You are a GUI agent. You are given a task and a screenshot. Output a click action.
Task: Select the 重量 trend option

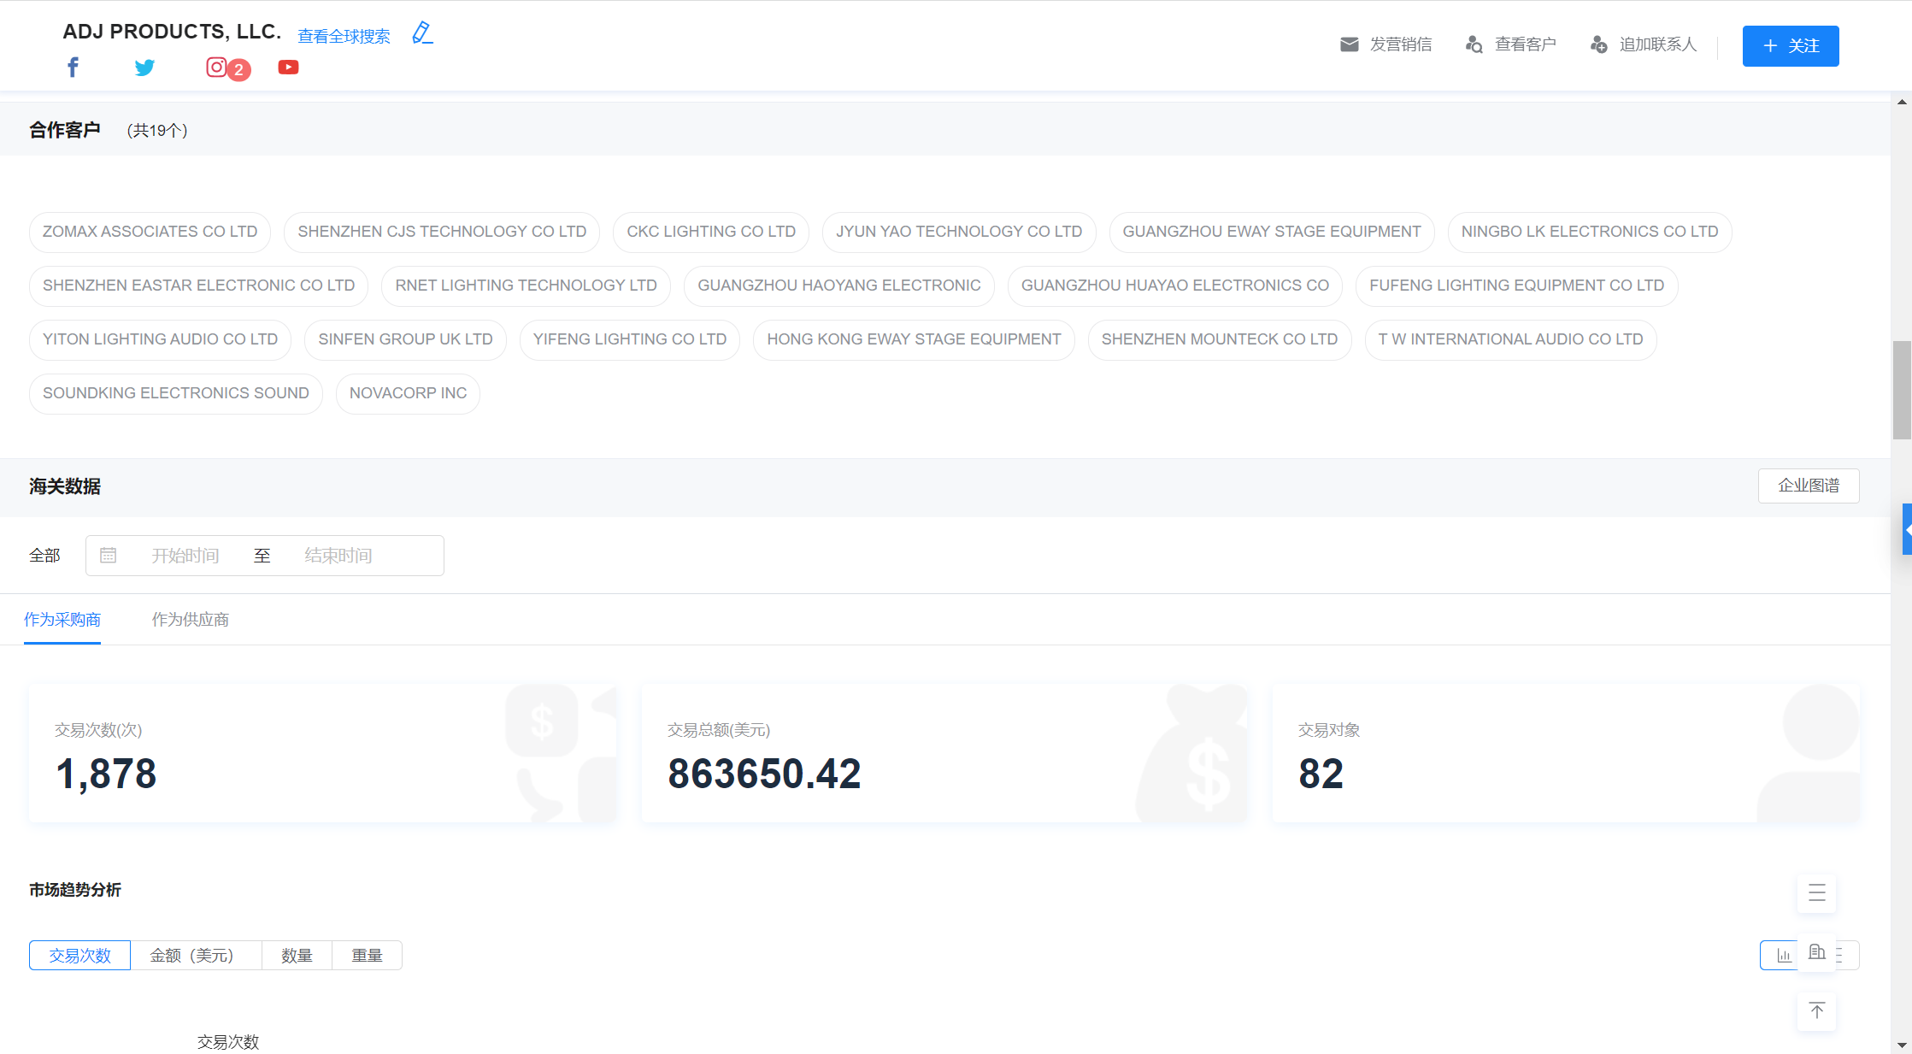click(x=367, y=956)
